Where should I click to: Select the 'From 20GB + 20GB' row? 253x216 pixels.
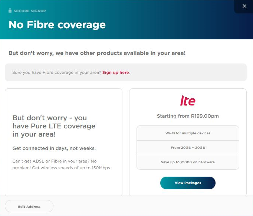188,148
